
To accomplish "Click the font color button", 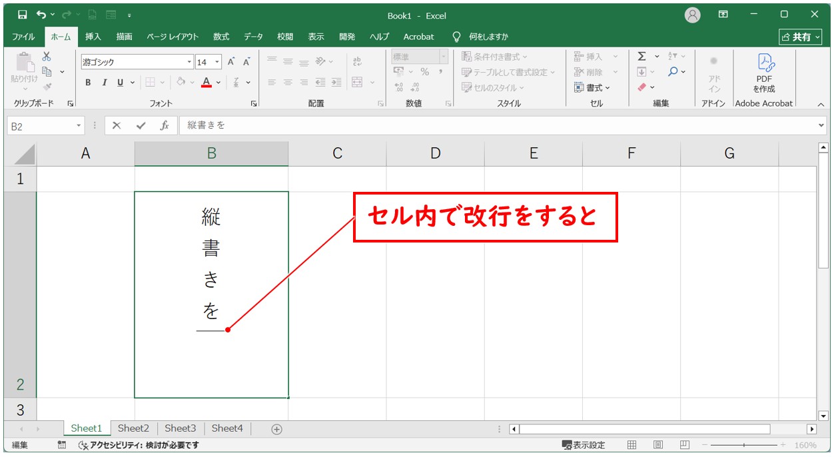I will [207, 83].
